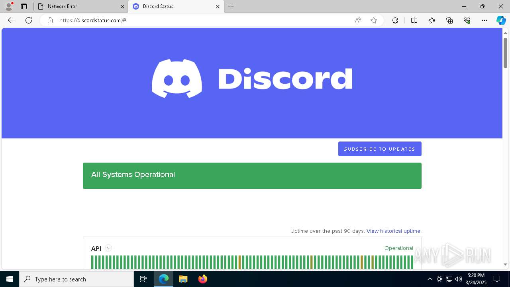510x287 pixels.
Task: View site information lock icon
Action: (50, 20)
